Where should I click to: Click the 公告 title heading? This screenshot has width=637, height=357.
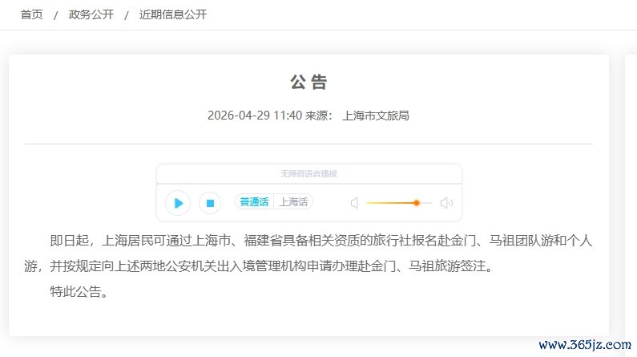308,82
